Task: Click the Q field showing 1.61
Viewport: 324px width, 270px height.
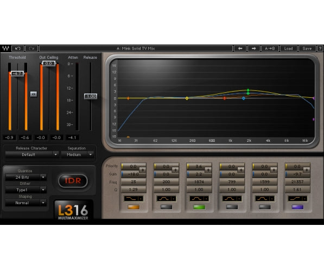Action: click(297, 190)
